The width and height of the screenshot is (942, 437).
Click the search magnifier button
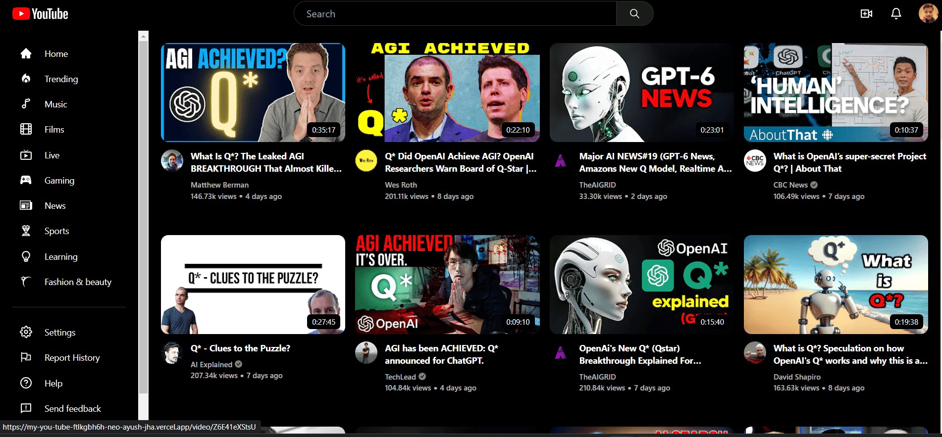coord(634,14)
